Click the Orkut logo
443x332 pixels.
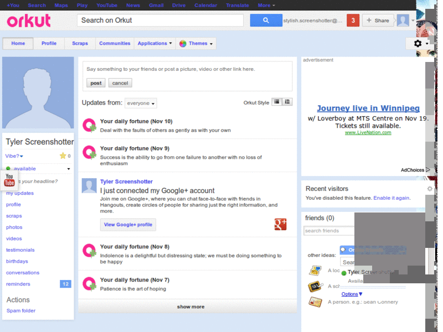29,20
